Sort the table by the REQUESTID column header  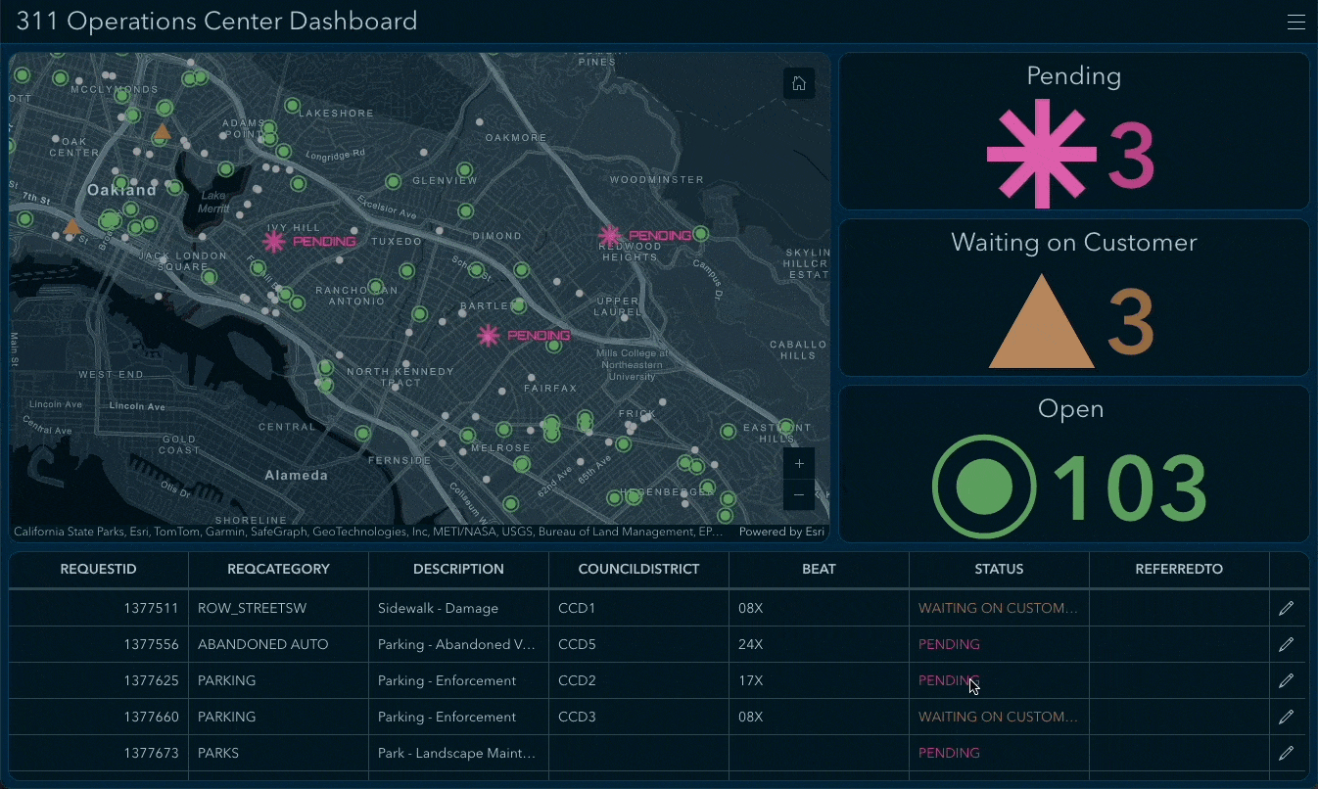tap(98, 569)
